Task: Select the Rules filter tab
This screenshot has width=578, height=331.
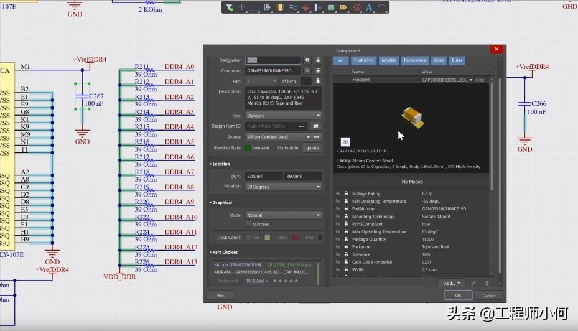Action: tap(457, 60)
